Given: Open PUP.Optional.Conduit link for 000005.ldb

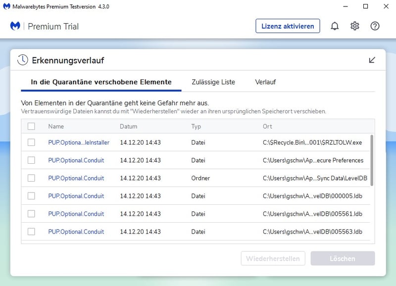Looking at the screenshot, I should click(x=76, y=196).
